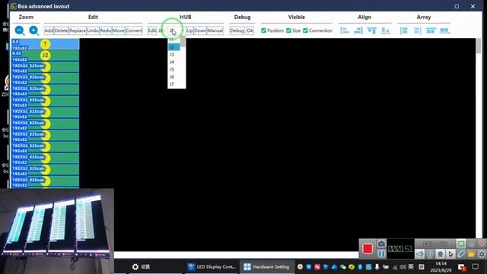Click the align top icon
The height and width of the screenshot is (274, 487).
click(x=372, y=30)
